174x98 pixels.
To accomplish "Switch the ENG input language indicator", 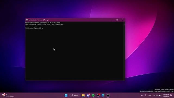I will (x=150, y=95).
